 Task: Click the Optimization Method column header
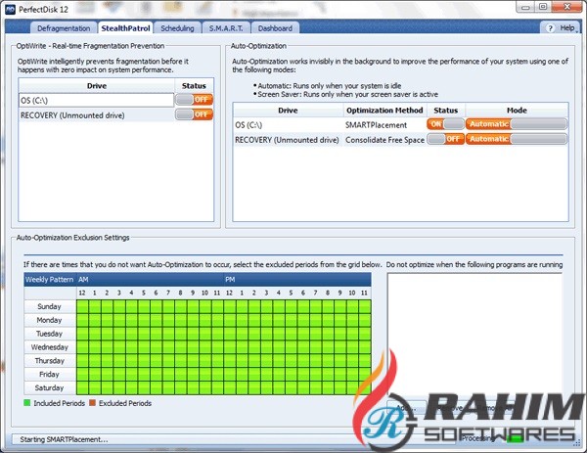[x=384, y=111]
